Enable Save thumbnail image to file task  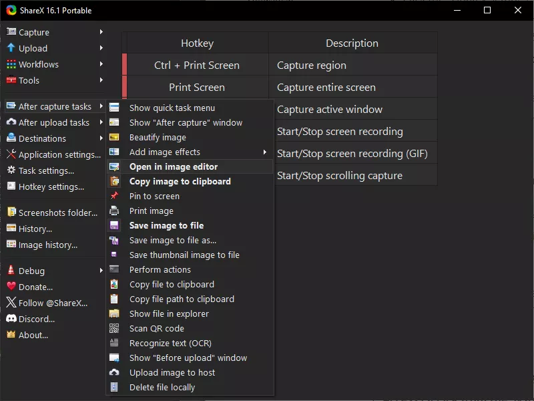point(190,255)
